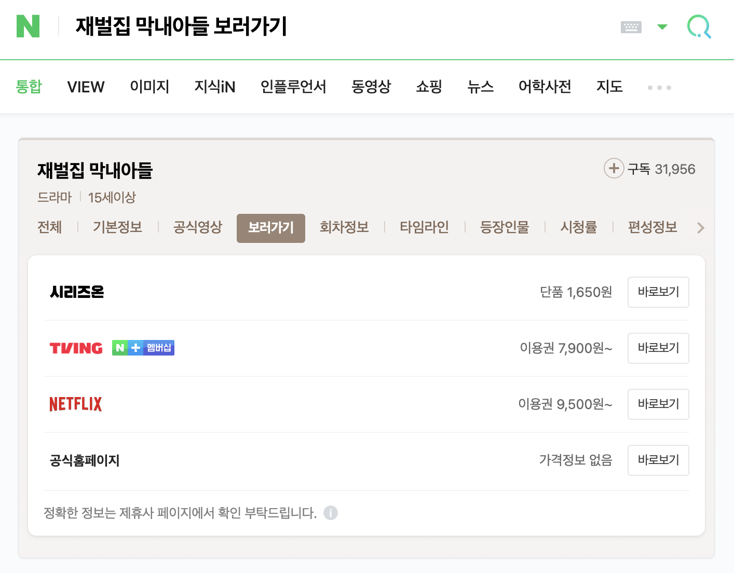Click the search box text 재벌집 막내아들 보러가기
Image resolution: width=734 pixels, height=573 pixels.
(181, 26)
